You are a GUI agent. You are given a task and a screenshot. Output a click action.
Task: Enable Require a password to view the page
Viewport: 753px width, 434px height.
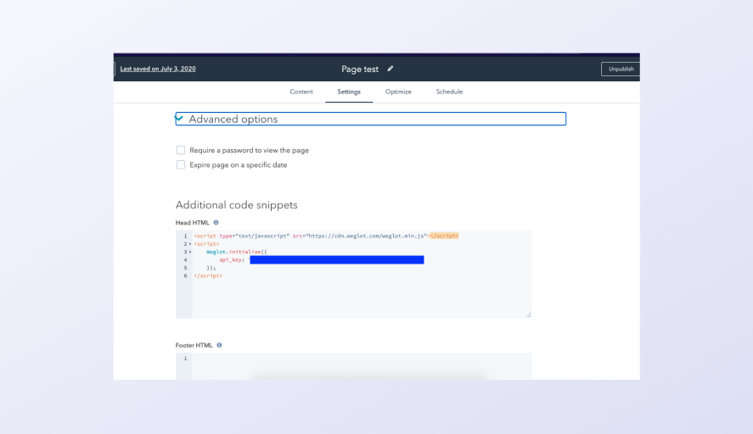coord(181,150)
